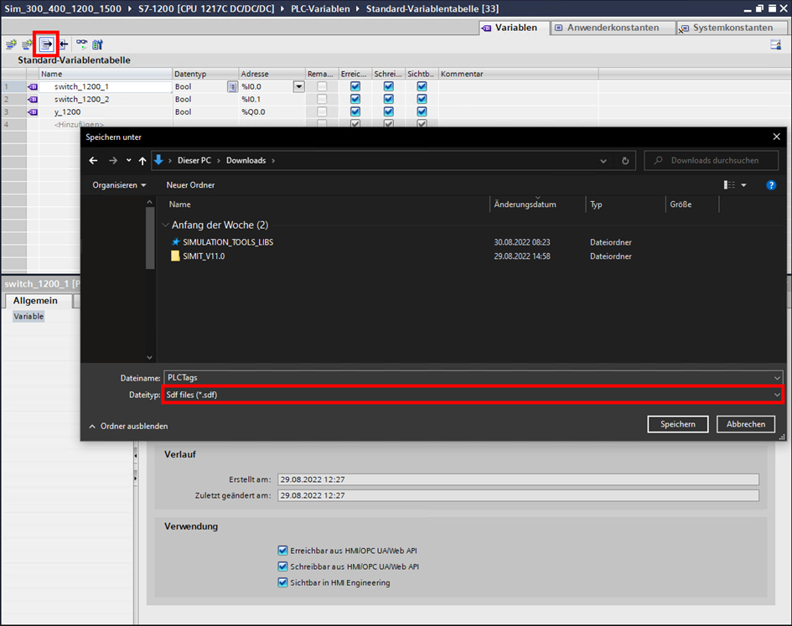
Task: Click the data type picker icon for switch_1200_1
Action: (x=232, y=86)
